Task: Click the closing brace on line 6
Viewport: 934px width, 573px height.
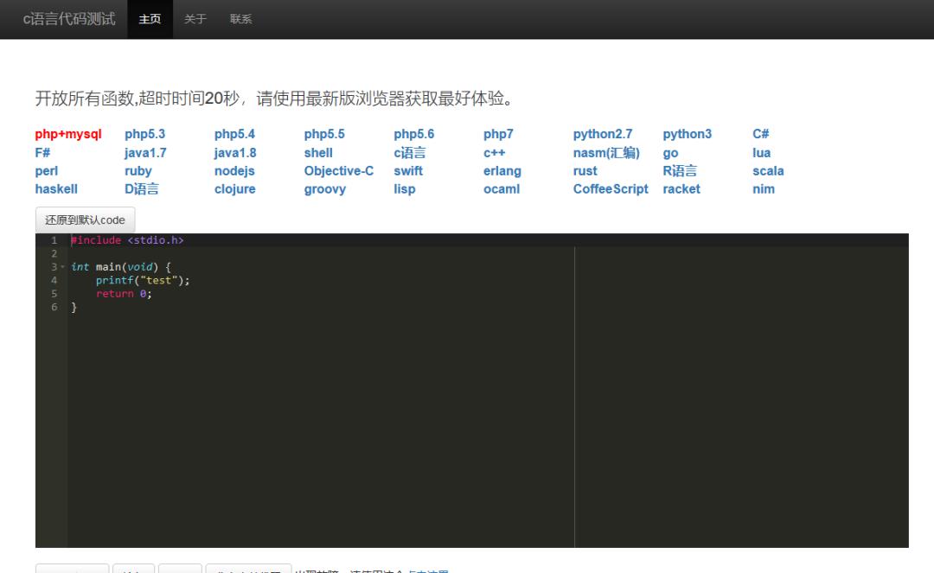Action: coord(74,307)
